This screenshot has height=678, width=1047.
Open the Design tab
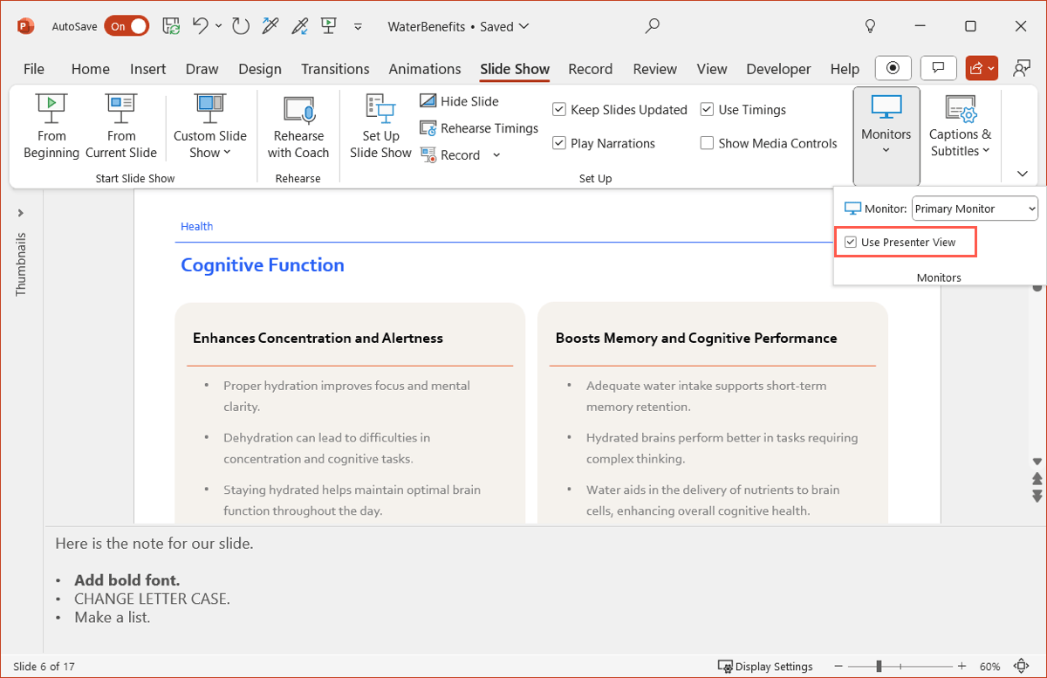point(260,69)
